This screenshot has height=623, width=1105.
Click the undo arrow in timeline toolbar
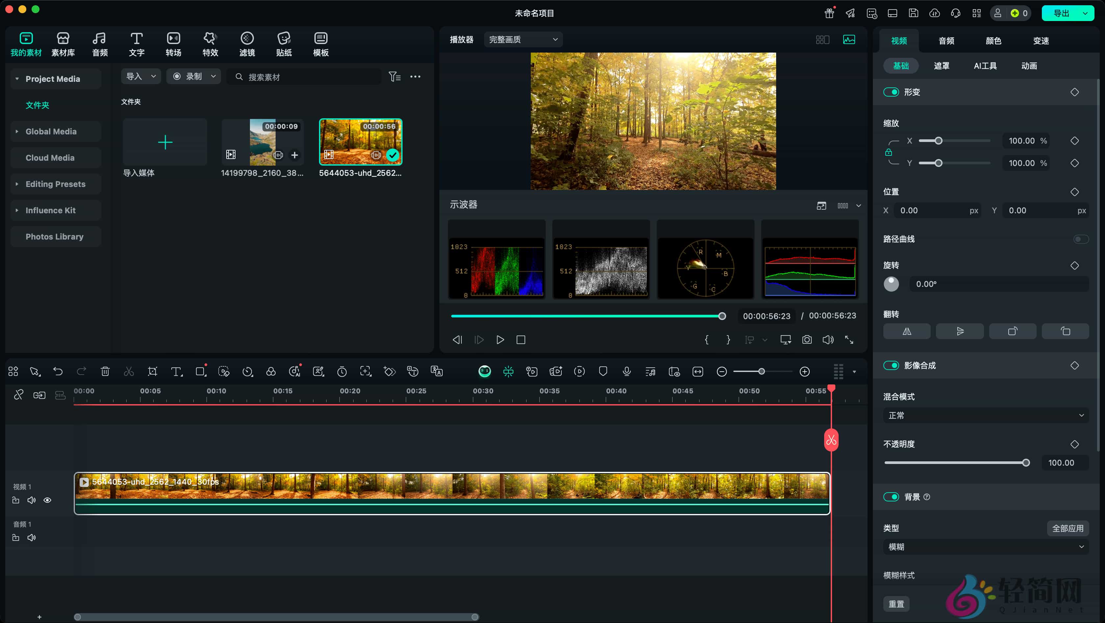point(58,372)
